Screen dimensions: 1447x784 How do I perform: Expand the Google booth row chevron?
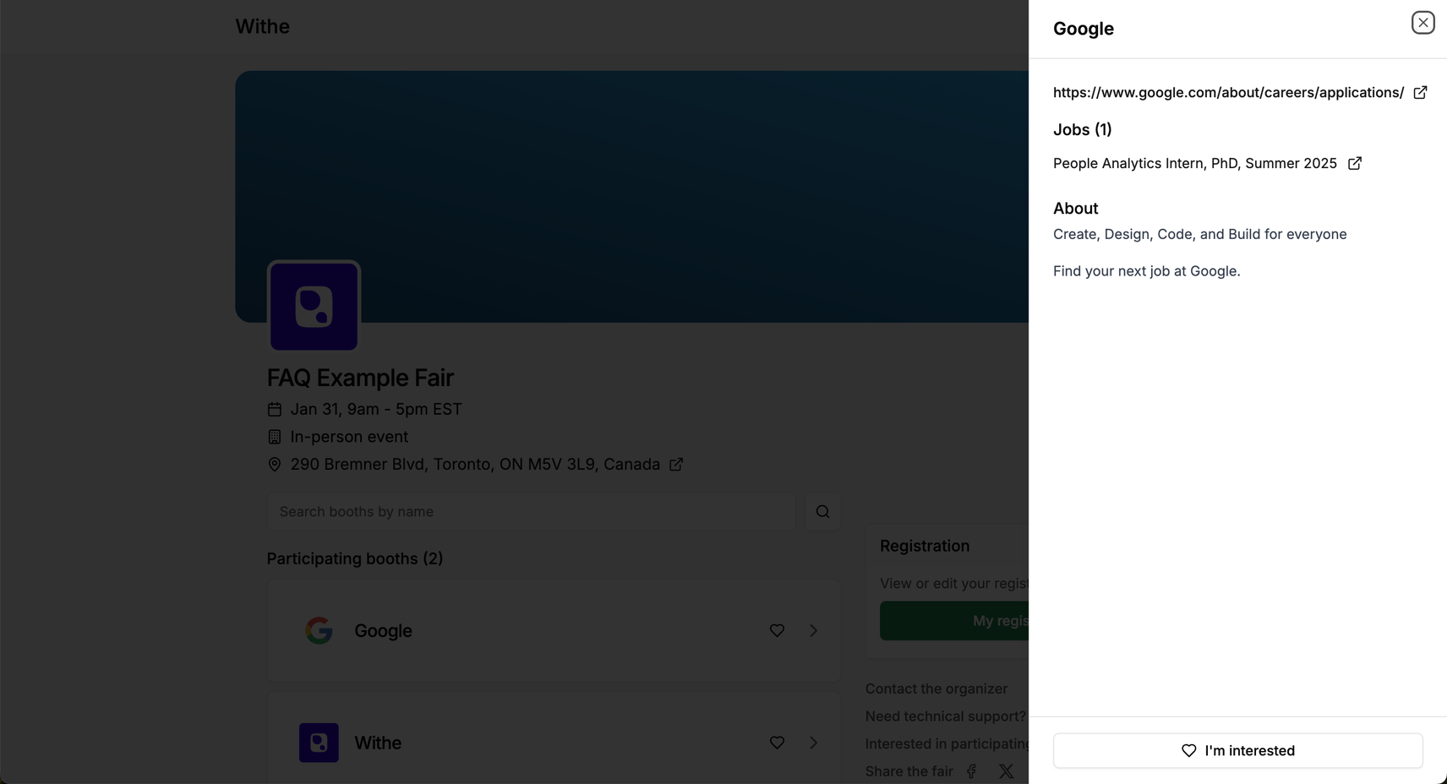813,630
